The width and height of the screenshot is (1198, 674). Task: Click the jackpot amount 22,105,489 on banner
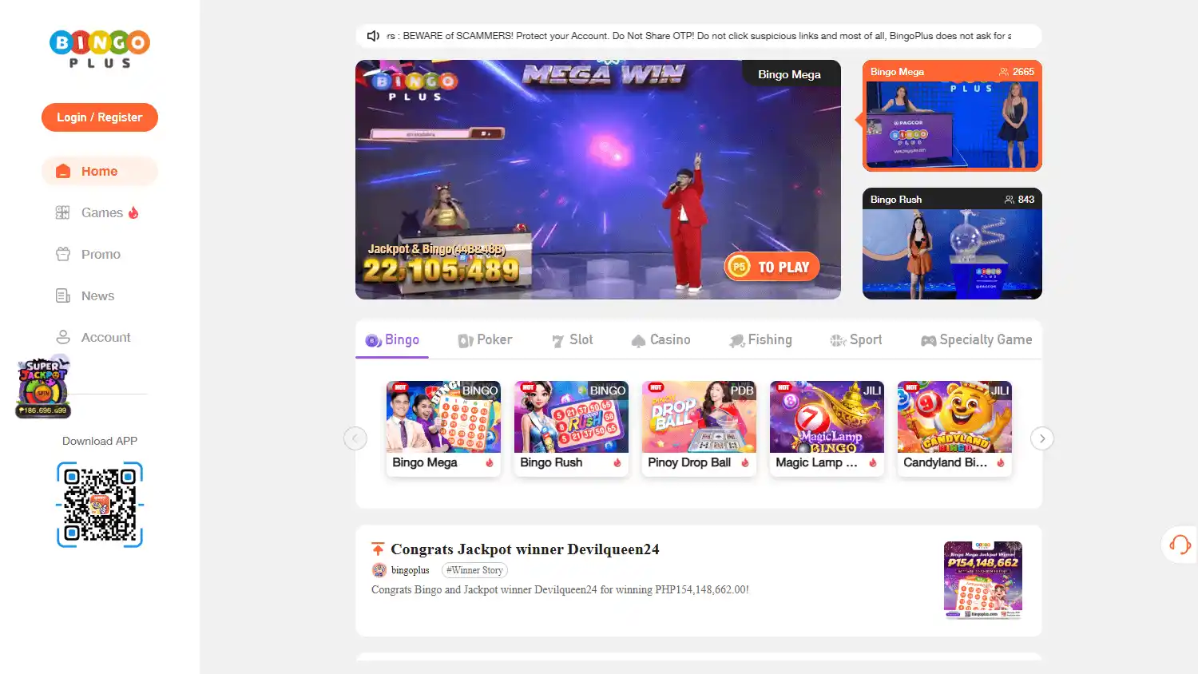pos(441,272)
